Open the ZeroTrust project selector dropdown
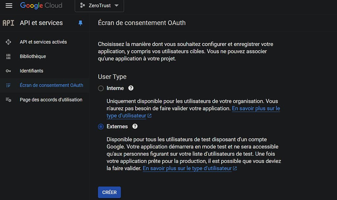This screenshot has height=200, width=337. pos(99,6)
